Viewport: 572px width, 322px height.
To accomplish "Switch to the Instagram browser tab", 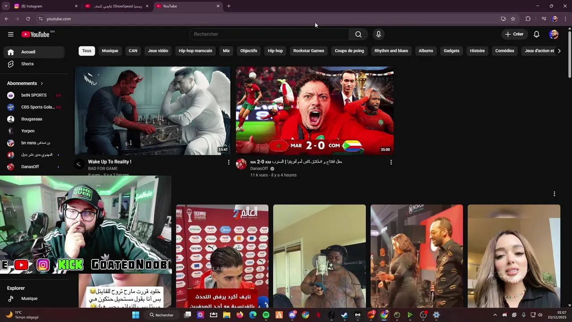I will coord(45,6).
